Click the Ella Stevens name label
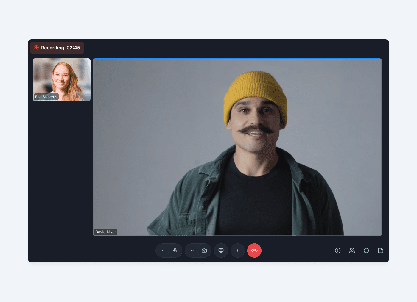The image size is (417, 302). tap(46, 97)
